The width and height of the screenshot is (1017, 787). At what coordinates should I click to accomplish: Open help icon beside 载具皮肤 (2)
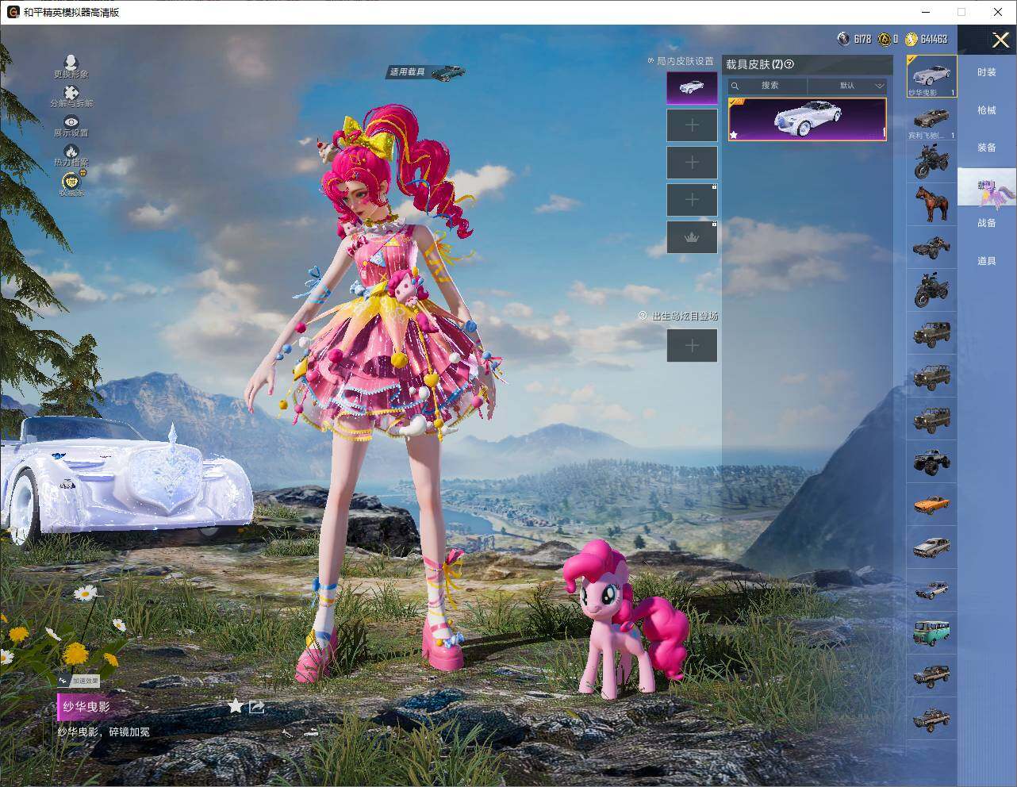pyautogui.click(x=789, y=64)
